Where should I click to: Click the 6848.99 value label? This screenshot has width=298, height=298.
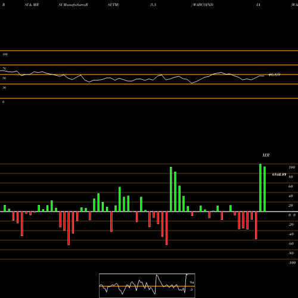click(x=279, y=175)
